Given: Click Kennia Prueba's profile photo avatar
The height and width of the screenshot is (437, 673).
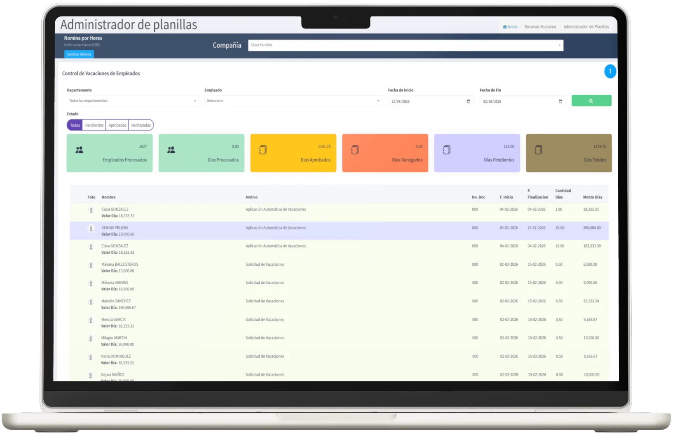Looking at the screenshot, I should click(x=91, y=229).
